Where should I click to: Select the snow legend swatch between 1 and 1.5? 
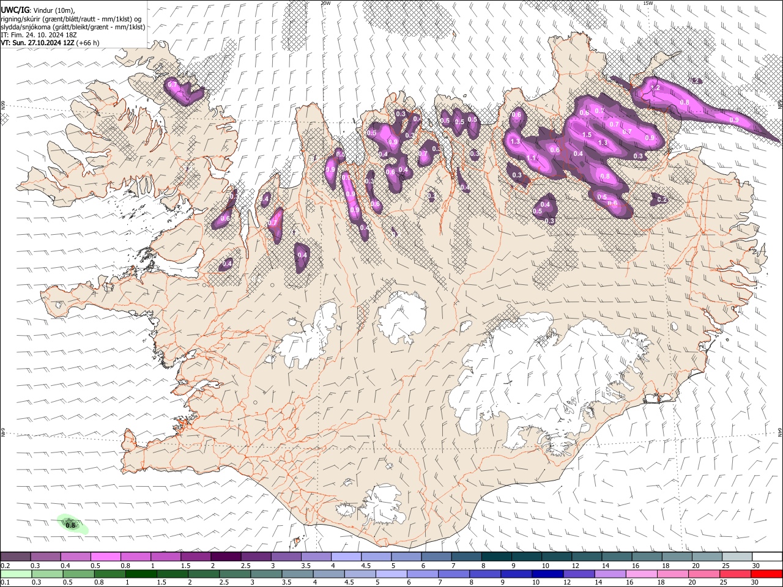(x=166, y=556)
